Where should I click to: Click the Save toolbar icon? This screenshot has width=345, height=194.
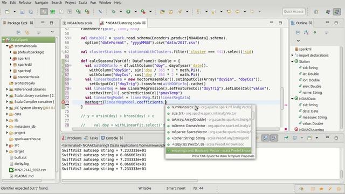point(22,11)
